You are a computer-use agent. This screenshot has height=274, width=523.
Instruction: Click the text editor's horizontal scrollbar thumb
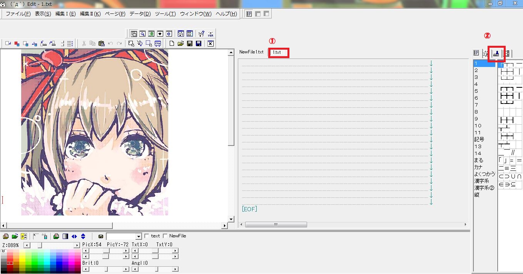click(x=276, y=224)
